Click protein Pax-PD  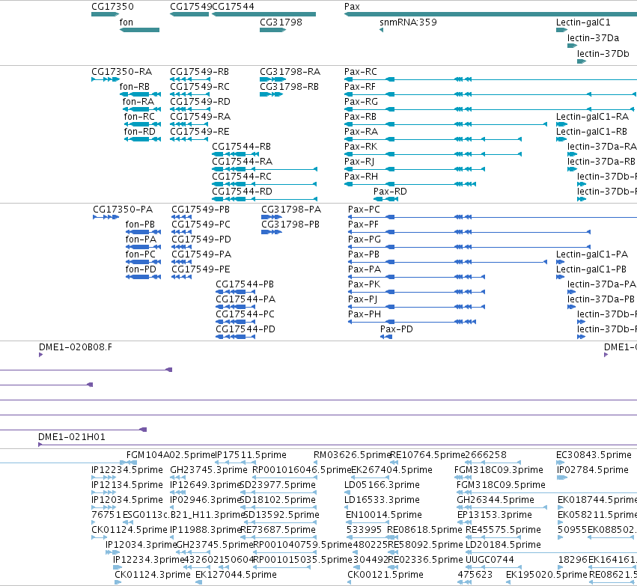pyautogui.click(x=386, y=337)
